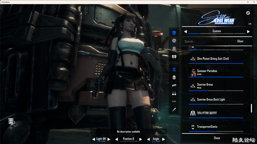
Task: Go to next category right of Custom
Action: [x=248, y=31]
